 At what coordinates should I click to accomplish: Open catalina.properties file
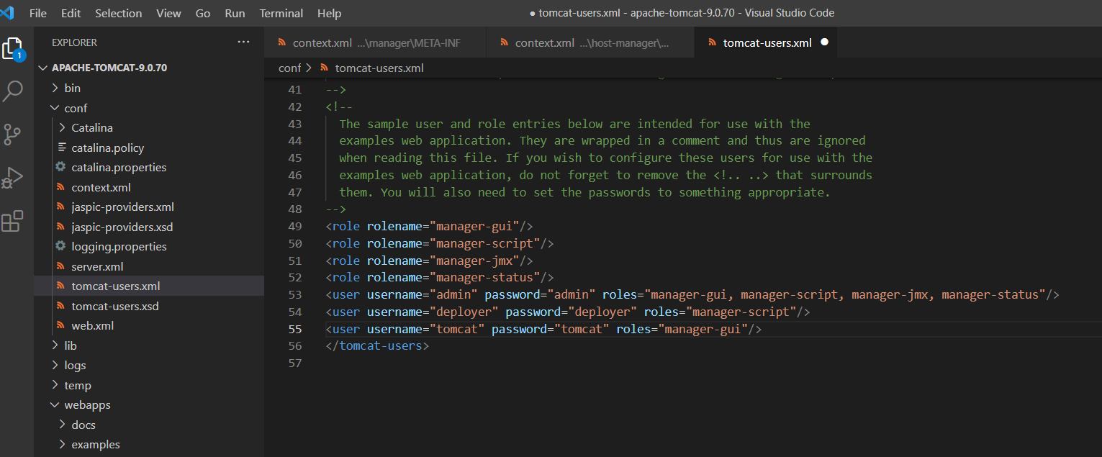pos(119,167)
